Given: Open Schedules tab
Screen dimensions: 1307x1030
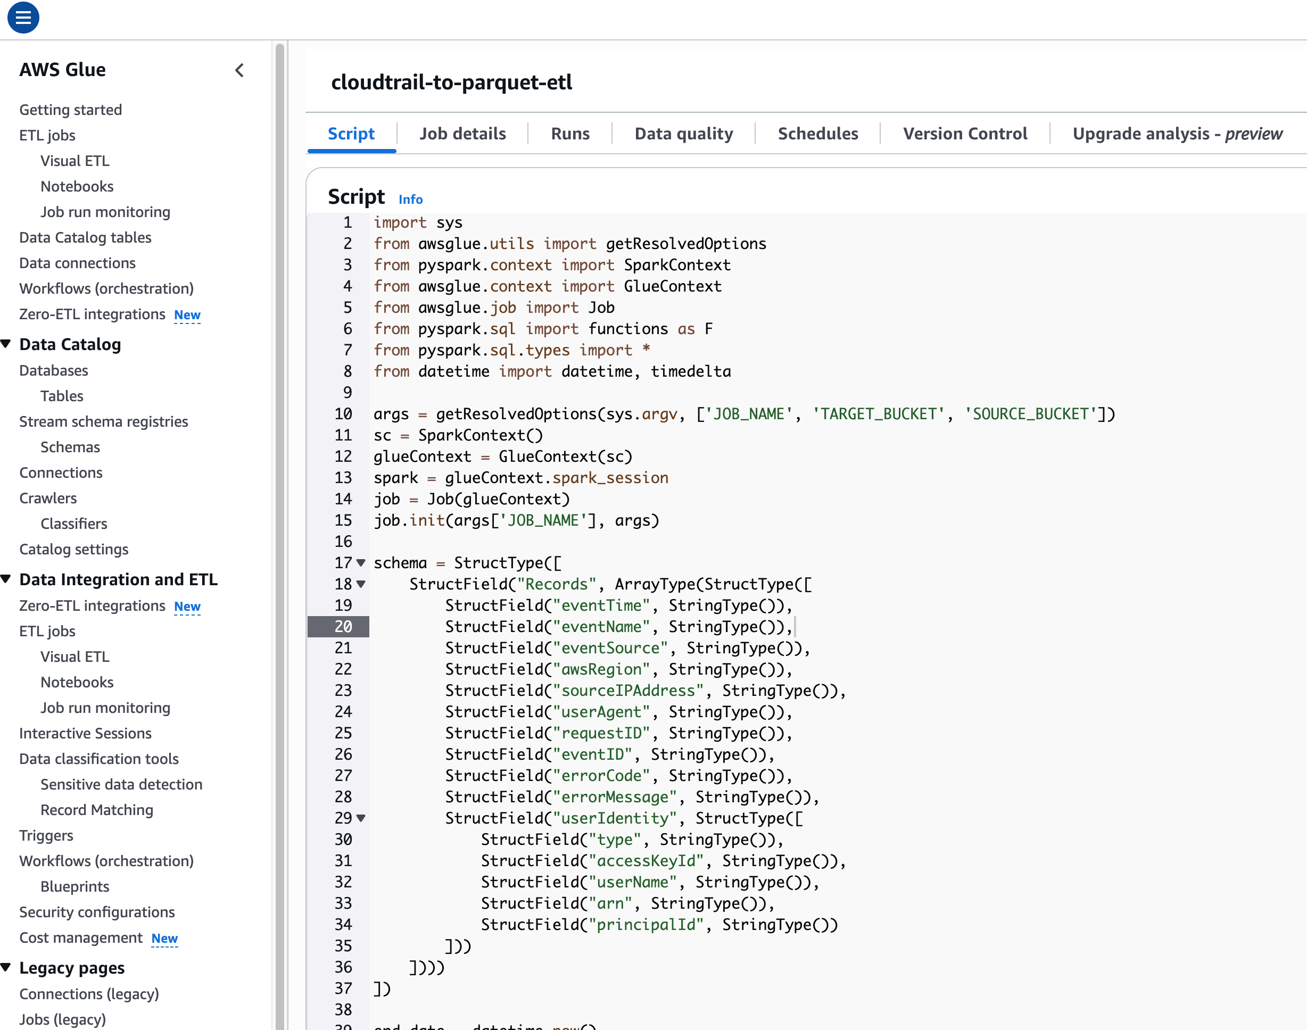Looking at the screenshot, I should (817, 134).
